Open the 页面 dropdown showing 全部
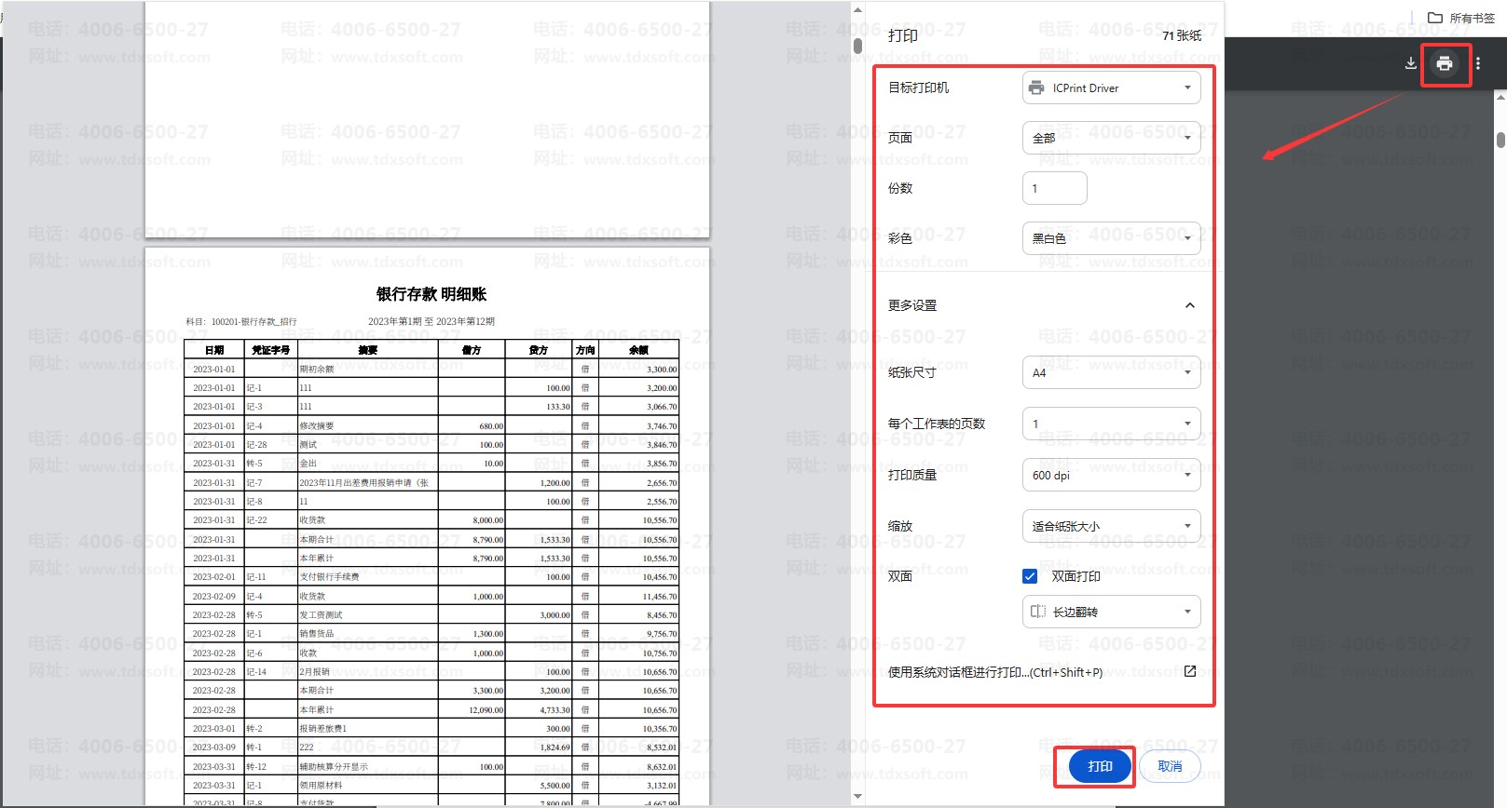Image resolution: width=1507 pixels, height=808 pixels. click(1111, 138)
